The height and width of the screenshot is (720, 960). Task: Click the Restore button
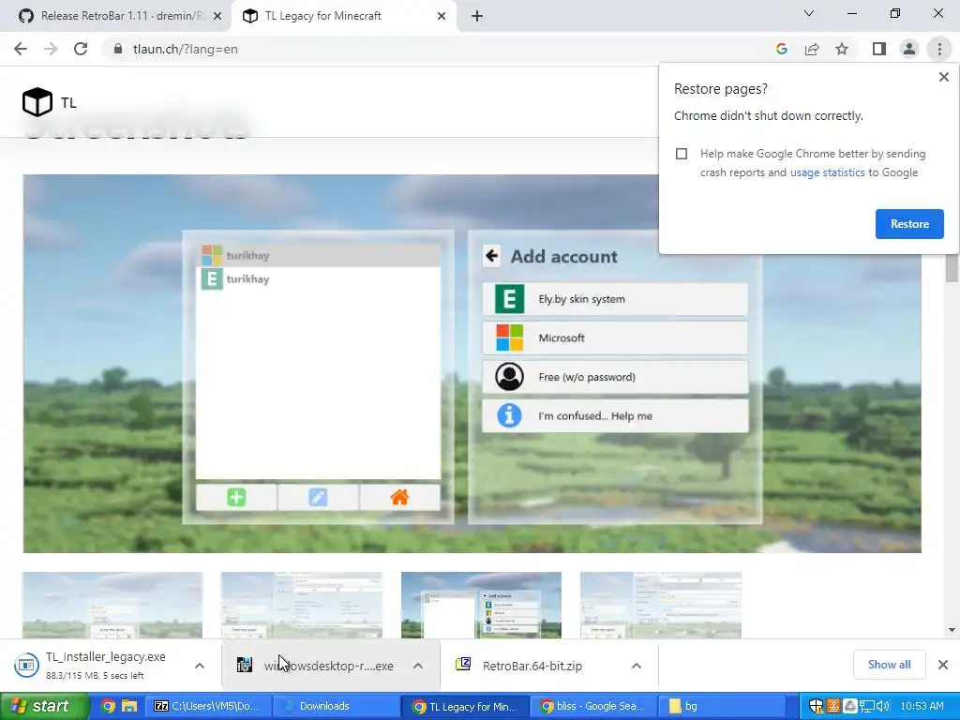pyautogui.click(x=909, y=224)
